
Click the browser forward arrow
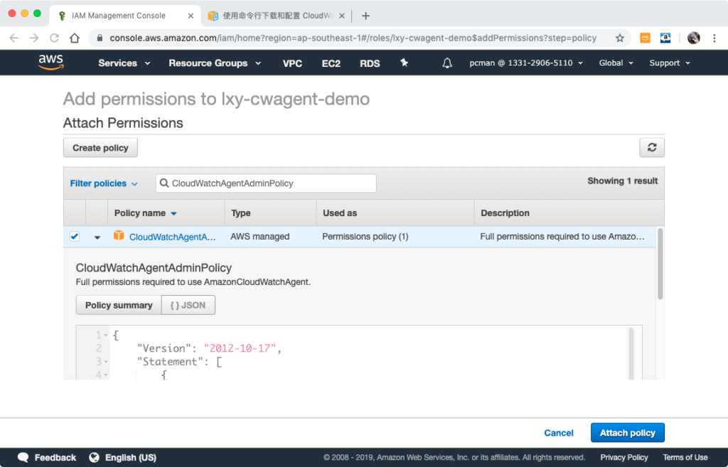[34, 38]
